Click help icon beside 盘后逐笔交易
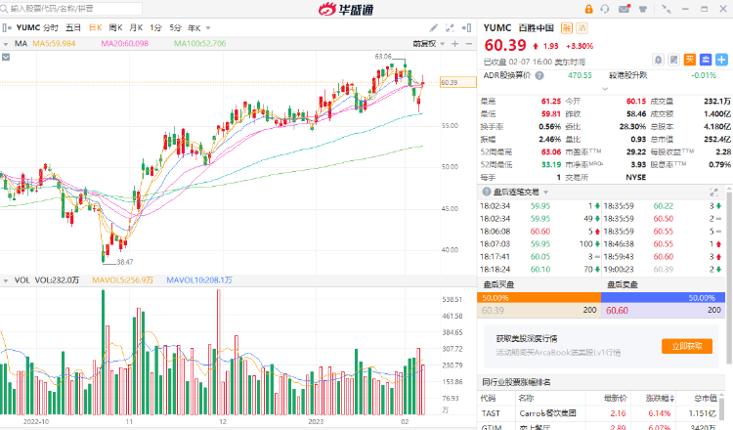 487,192
